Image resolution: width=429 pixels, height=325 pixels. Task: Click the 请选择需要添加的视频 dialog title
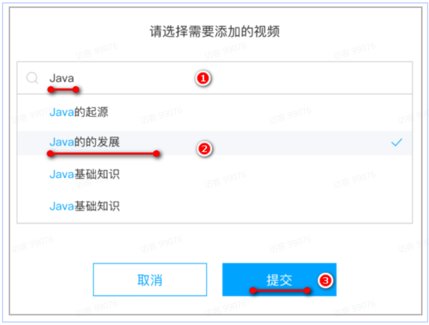click(x=214, y=31)
